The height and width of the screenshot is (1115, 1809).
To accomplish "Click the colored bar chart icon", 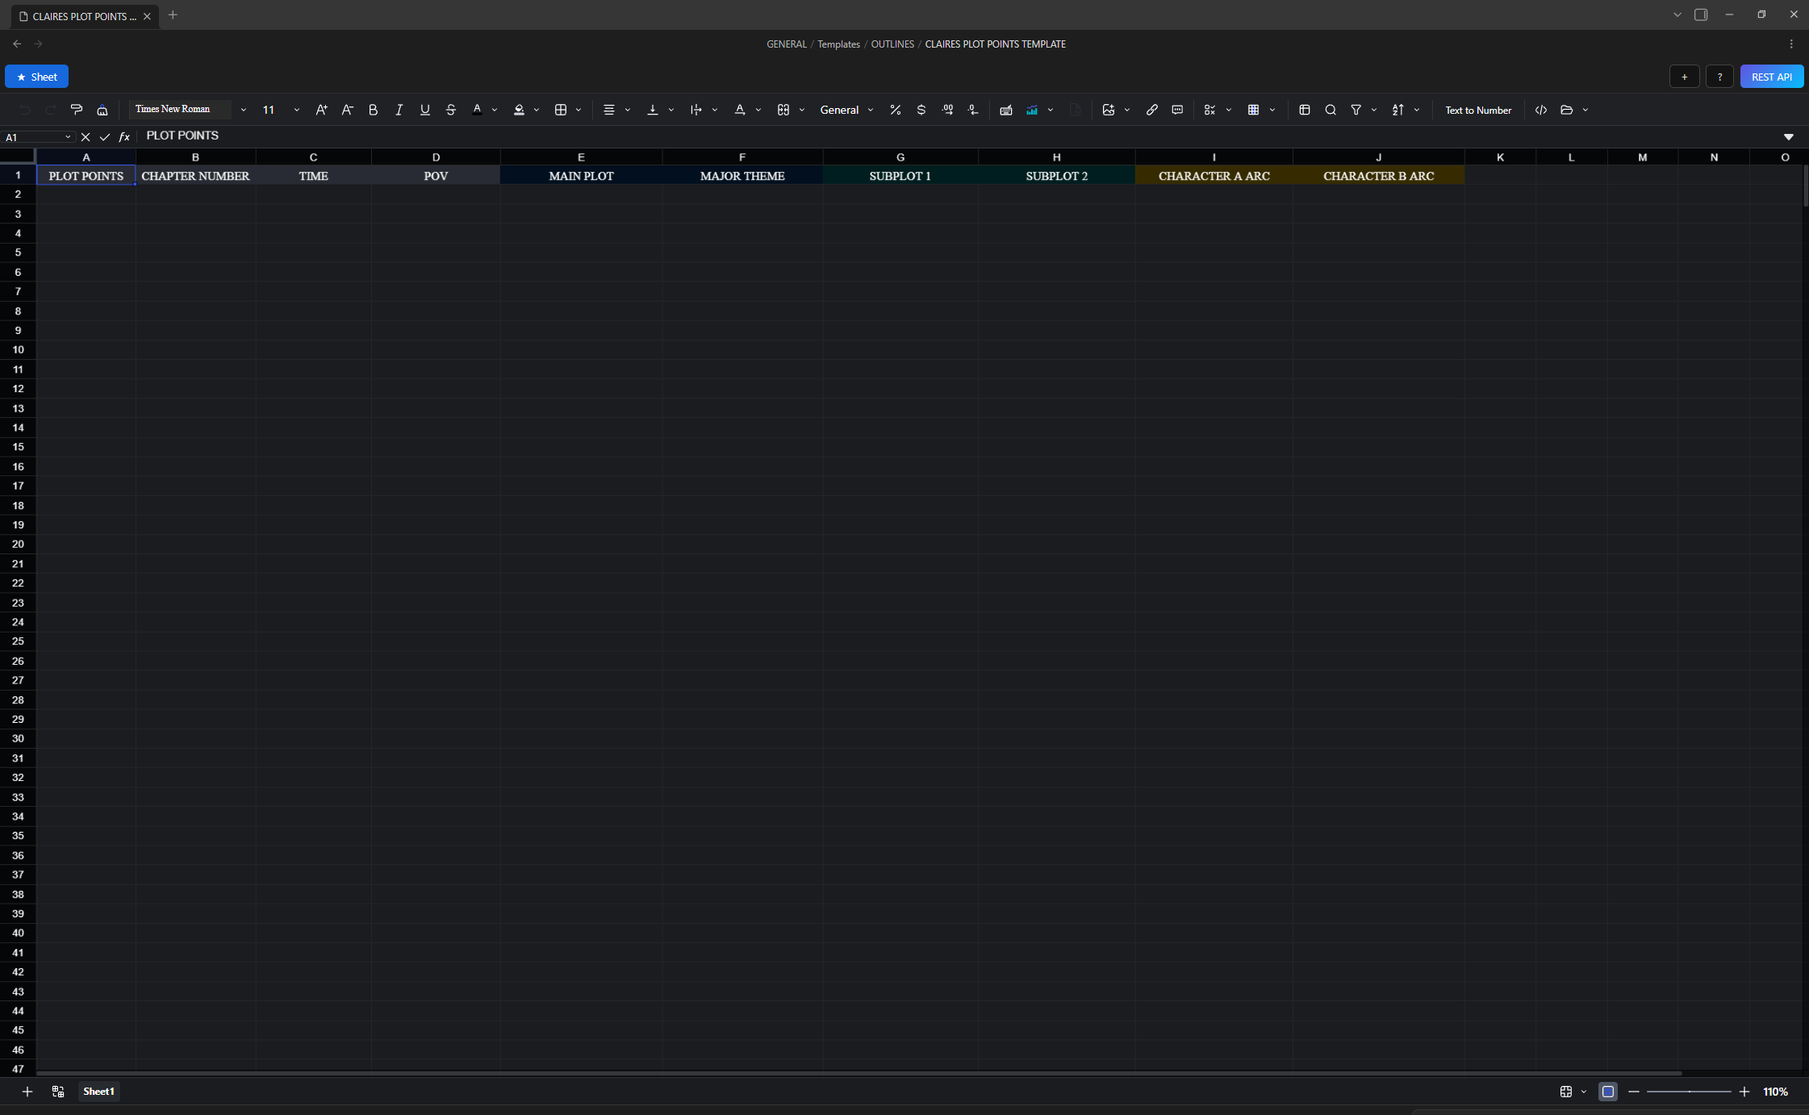I will (1032, 110).
